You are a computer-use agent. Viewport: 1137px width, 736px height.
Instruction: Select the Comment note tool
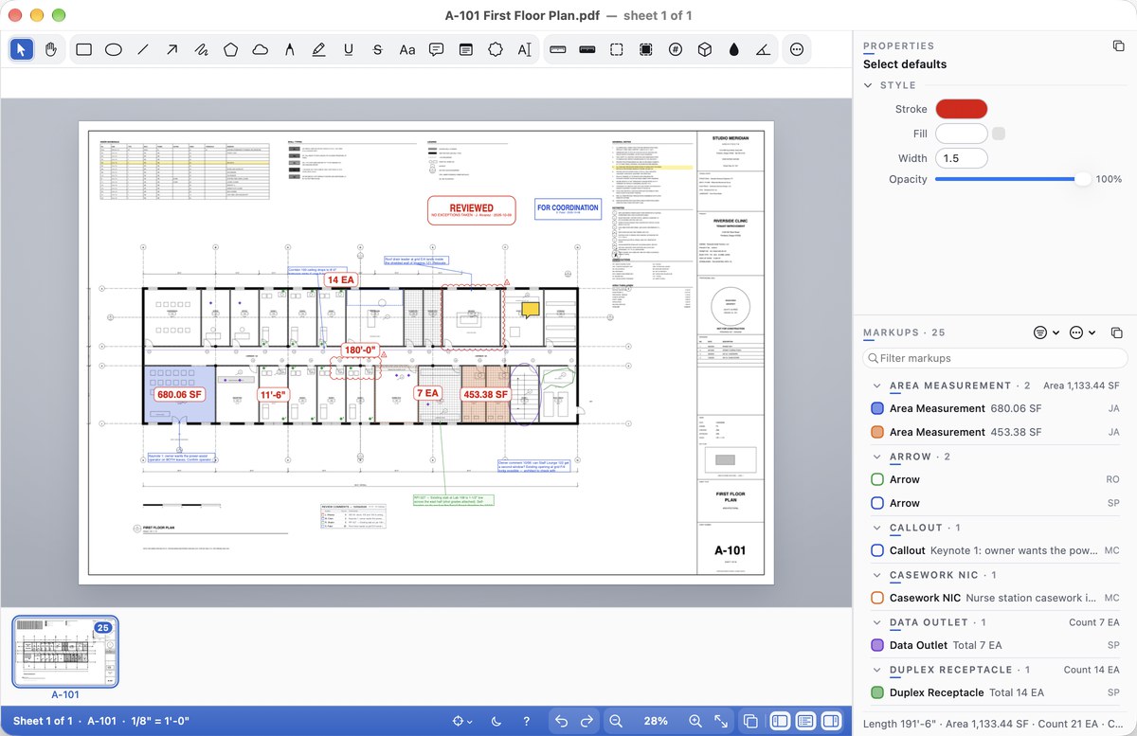436,49
